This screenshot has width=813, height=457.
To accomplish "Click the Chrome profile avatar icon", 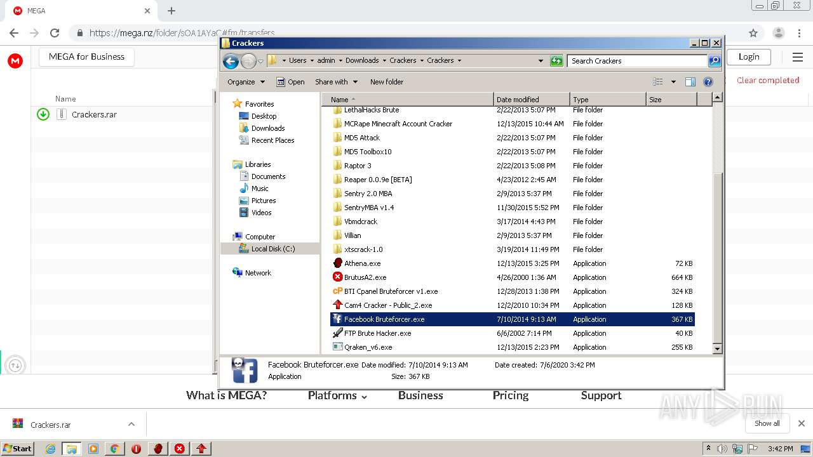I will pos(779,33).
